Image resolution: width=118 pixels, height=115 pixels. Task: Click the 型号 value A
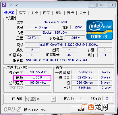[x=69, y=50]
